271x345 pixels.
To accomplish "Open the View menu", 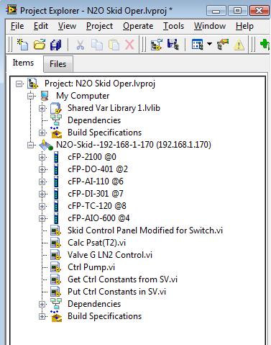I will click(67, 26).
